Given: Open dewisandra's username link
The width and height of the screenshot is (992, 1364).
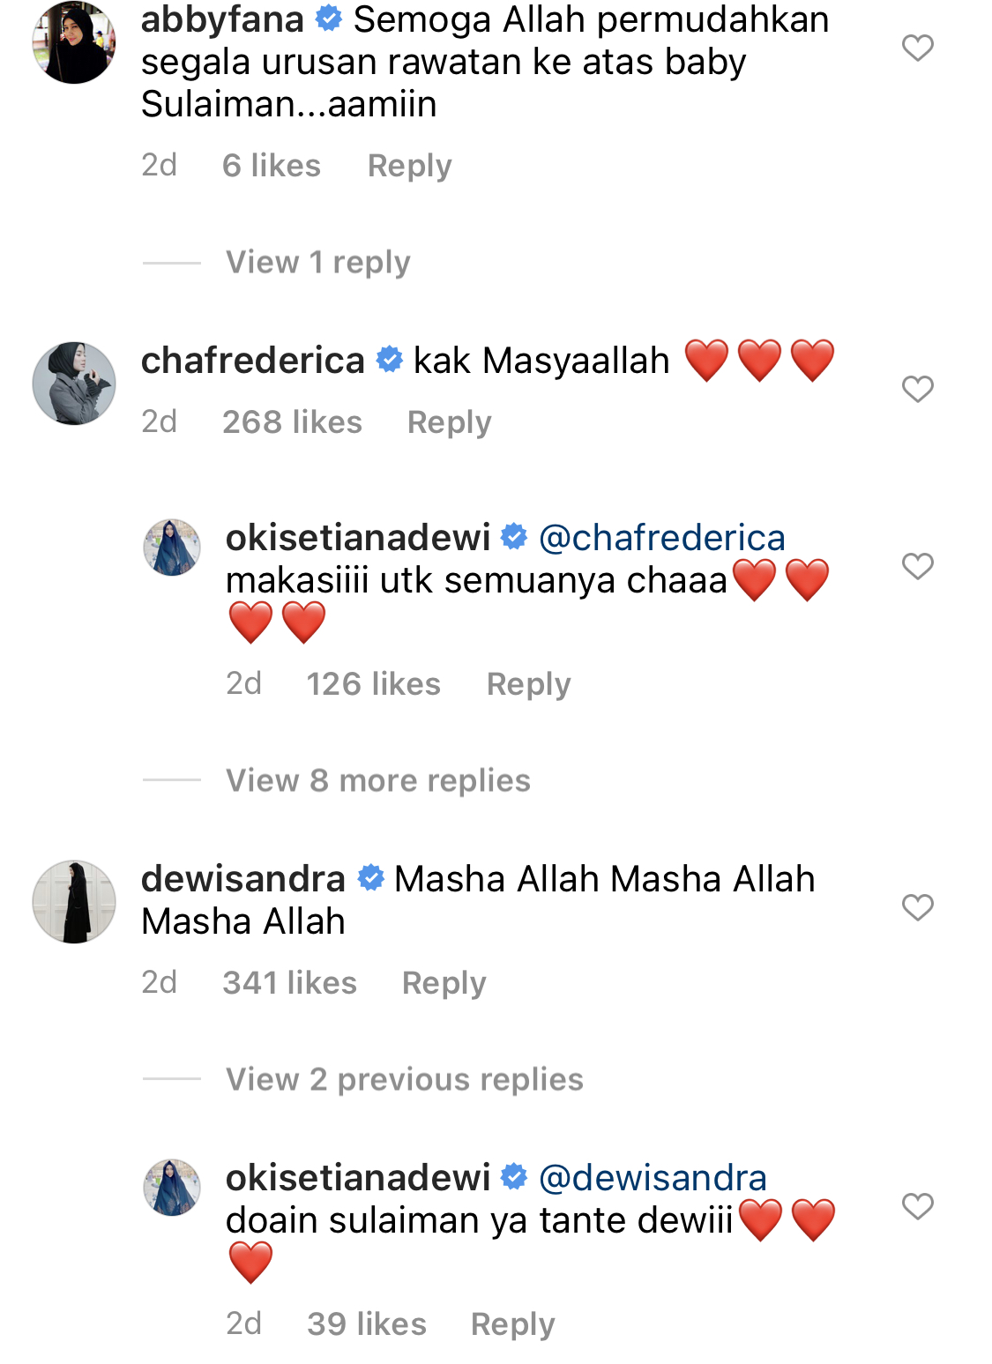Looking at the screenshot, I should tap(243, 879).
